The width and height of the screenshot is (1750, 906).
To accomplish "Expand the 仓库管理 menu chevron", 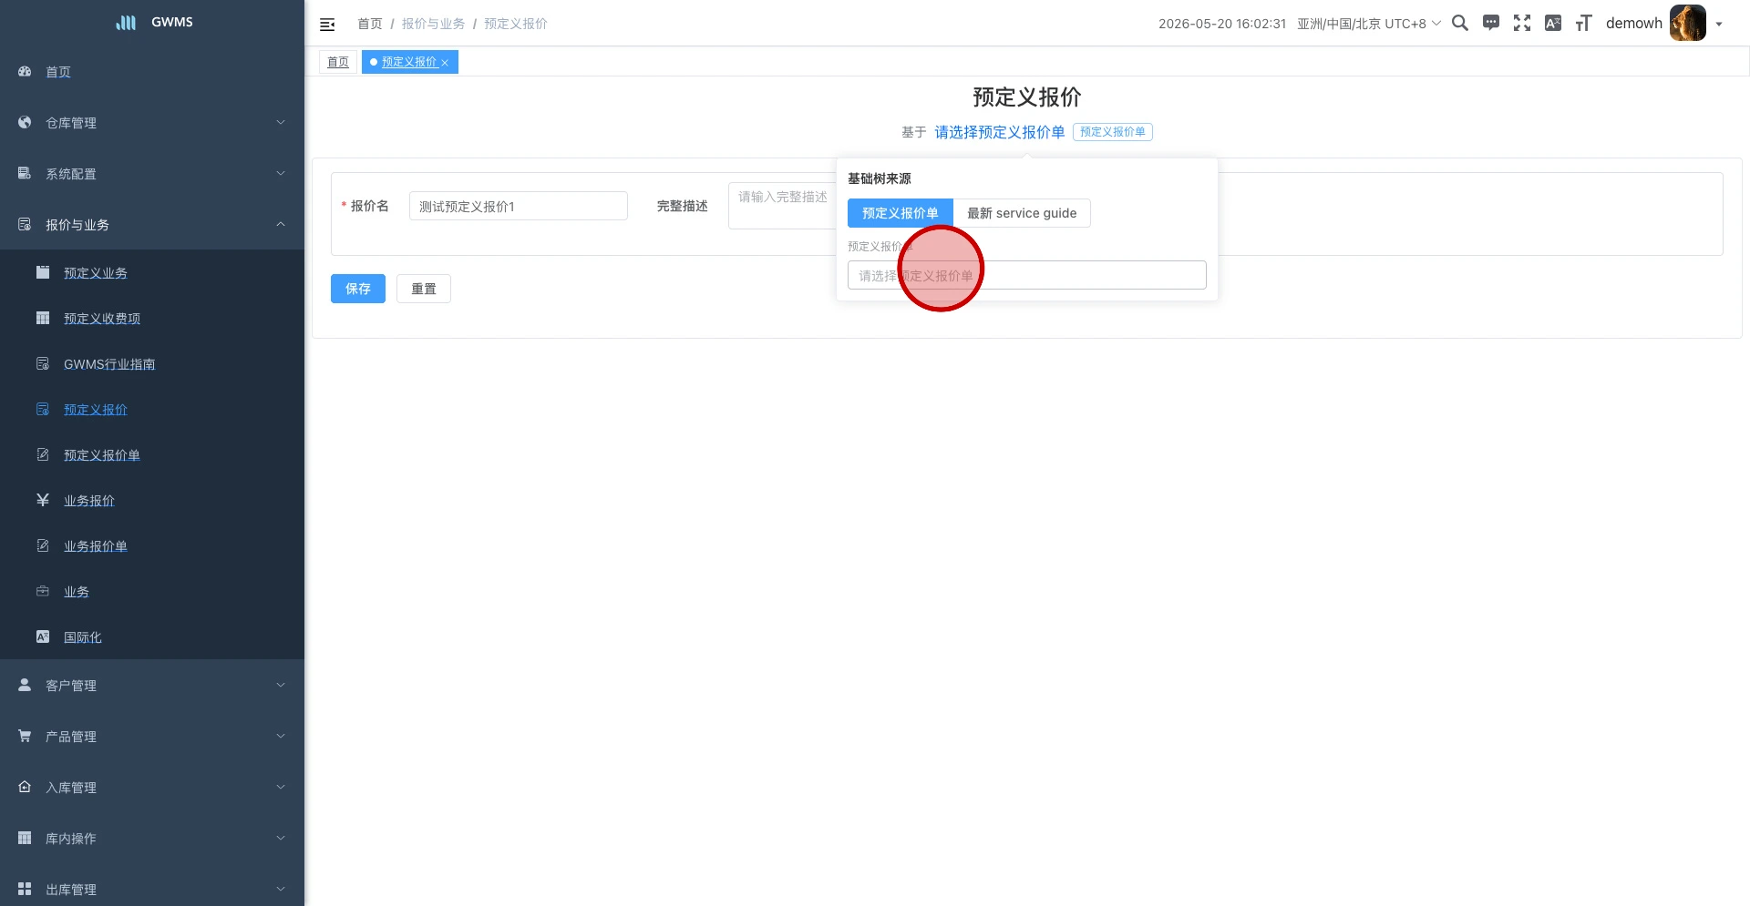I will coord(281,122).
